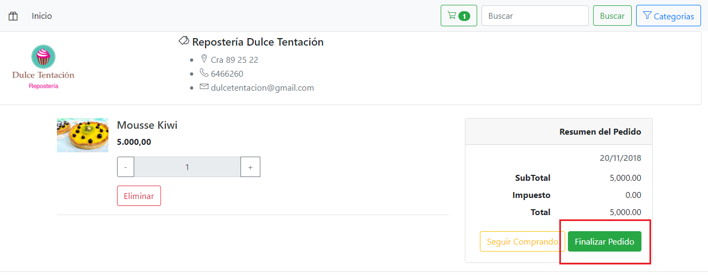Click the tag icon beside store name
The width and height of the screenshot is (708, 280).
tap(184, 41)
